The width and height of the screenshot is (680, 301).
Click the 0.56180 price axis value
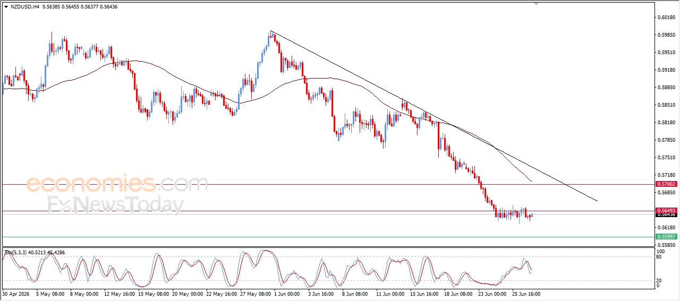click(x=667, y=227)
